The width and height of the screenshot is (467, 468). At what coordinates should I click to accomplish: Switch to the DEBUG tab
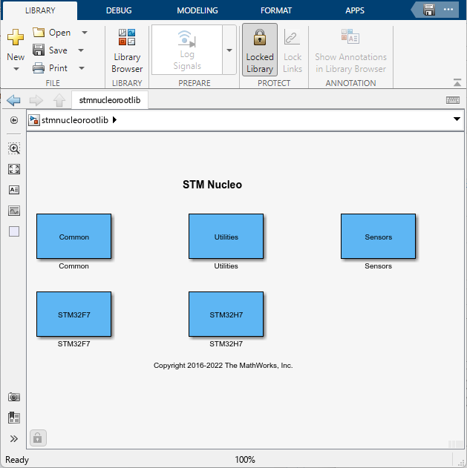[120, 10]
